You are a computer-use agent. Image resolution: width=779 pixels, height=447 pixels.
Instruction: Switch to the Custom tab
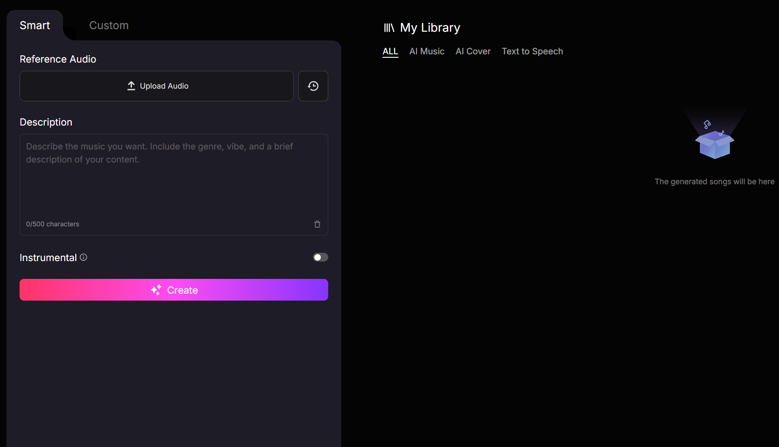pyautogui.click(x=109, y=25)
